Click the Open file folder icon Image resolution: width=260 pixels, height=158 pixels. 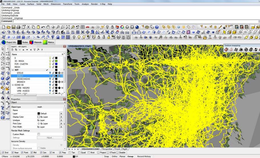tap(9, 27)
